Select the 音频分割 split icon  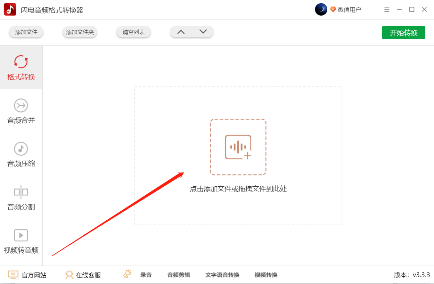(x=21, y=192)
